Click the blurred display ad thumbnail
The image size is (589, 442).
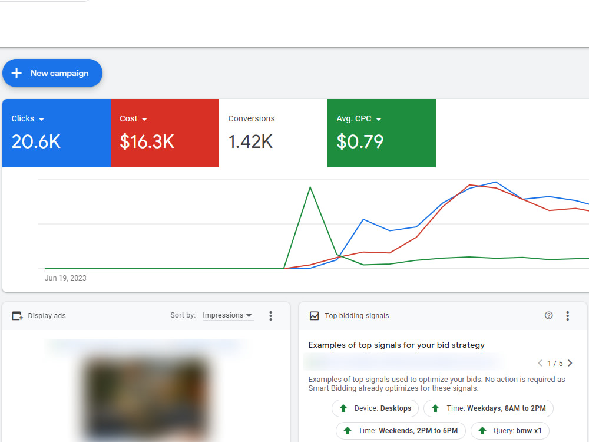pyautogui.click(x=145, y=397)
